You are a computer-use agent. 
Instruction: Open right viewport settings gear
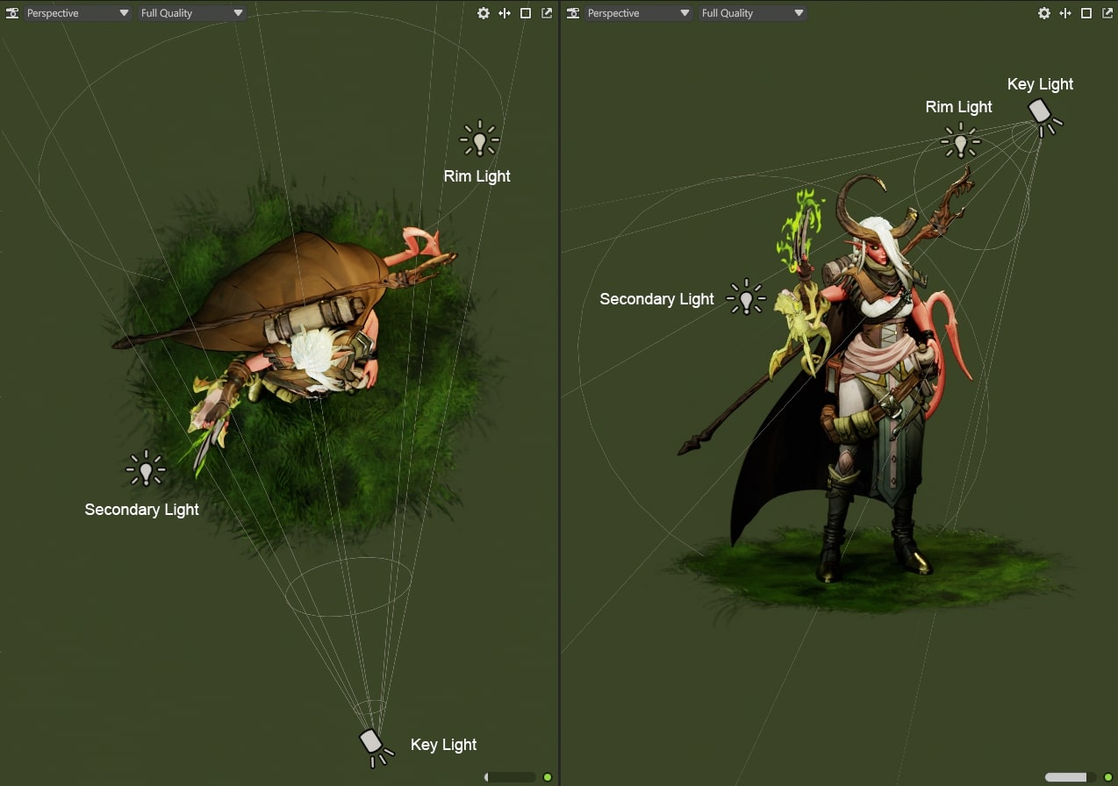click(x=1043, y=13)
